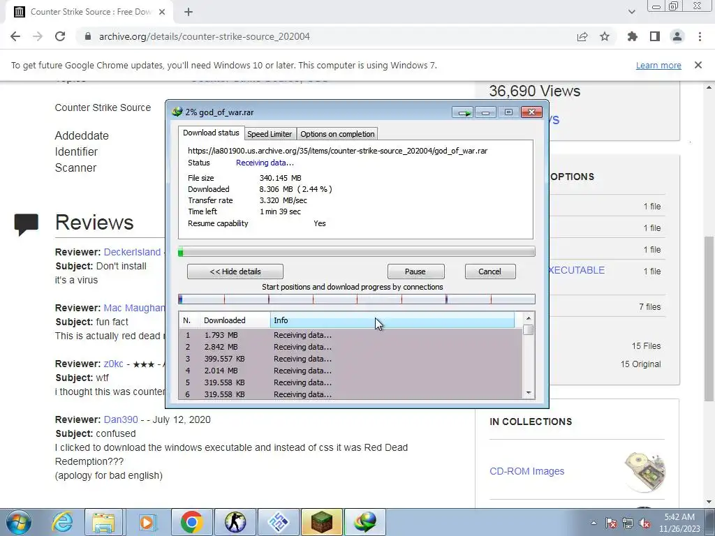Cancel the download
Image resolution: width=715 pixels, height=536 pixels.
coord(489,271)
